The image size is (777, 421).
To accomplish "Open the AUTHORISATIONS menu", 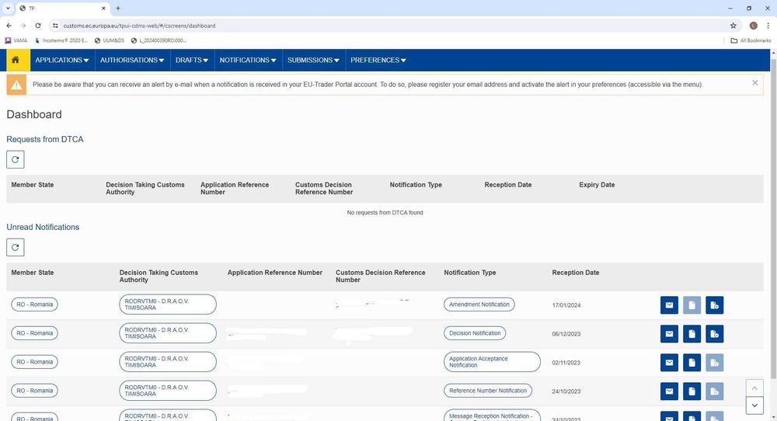I will (132, 60).
